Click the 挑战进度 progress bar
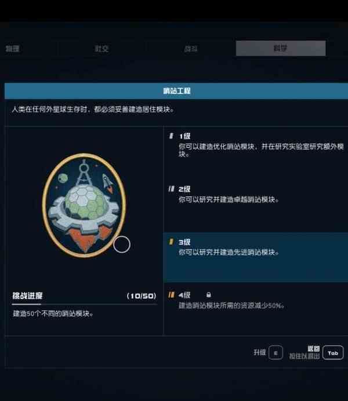Screen dimensions: 348x401 coord(85,304)
